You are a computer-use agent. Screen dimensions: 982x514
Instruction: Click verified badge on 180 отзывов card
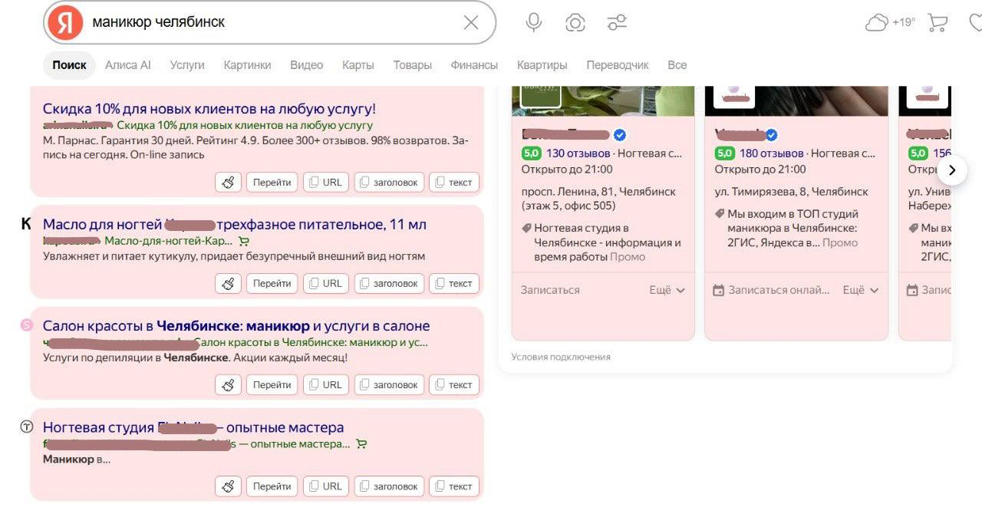click(x=772, y=135)
